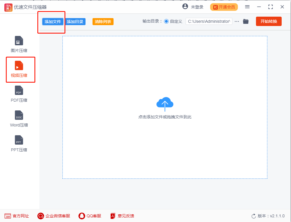291x222 pixels.
Task: Minimize the window
Action: pyautogui.click(x=259, y=7)
